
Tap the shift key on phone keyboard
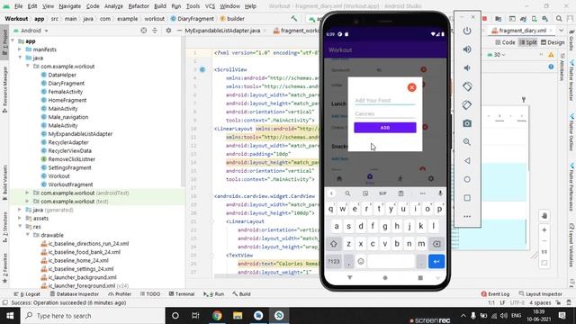coord(334,244)
